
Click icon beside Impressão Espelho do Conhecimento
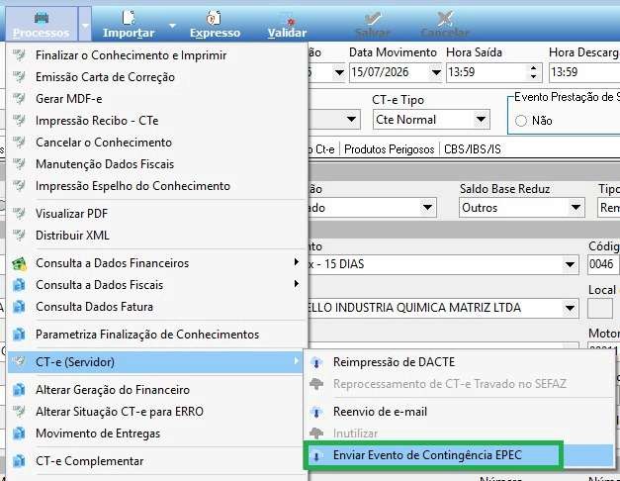(19, 185)
